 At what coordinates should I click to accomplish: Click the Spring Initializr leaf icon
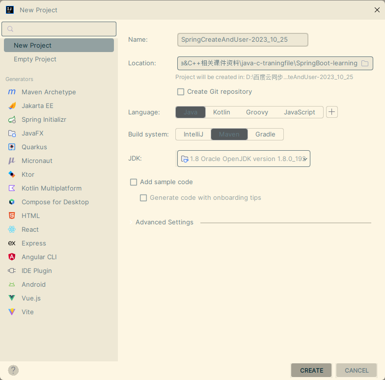[12, 120]
